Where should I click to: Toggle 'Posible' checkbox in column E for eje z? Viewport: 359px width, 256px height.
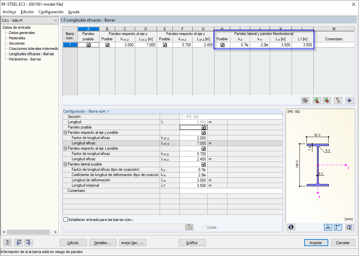tap(165, 45)
